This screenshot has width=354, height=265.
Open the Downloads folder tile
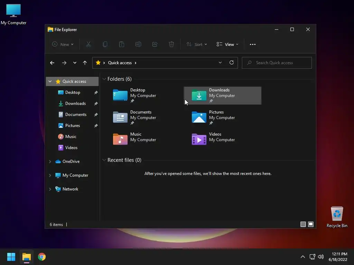(x=223, y=95)
